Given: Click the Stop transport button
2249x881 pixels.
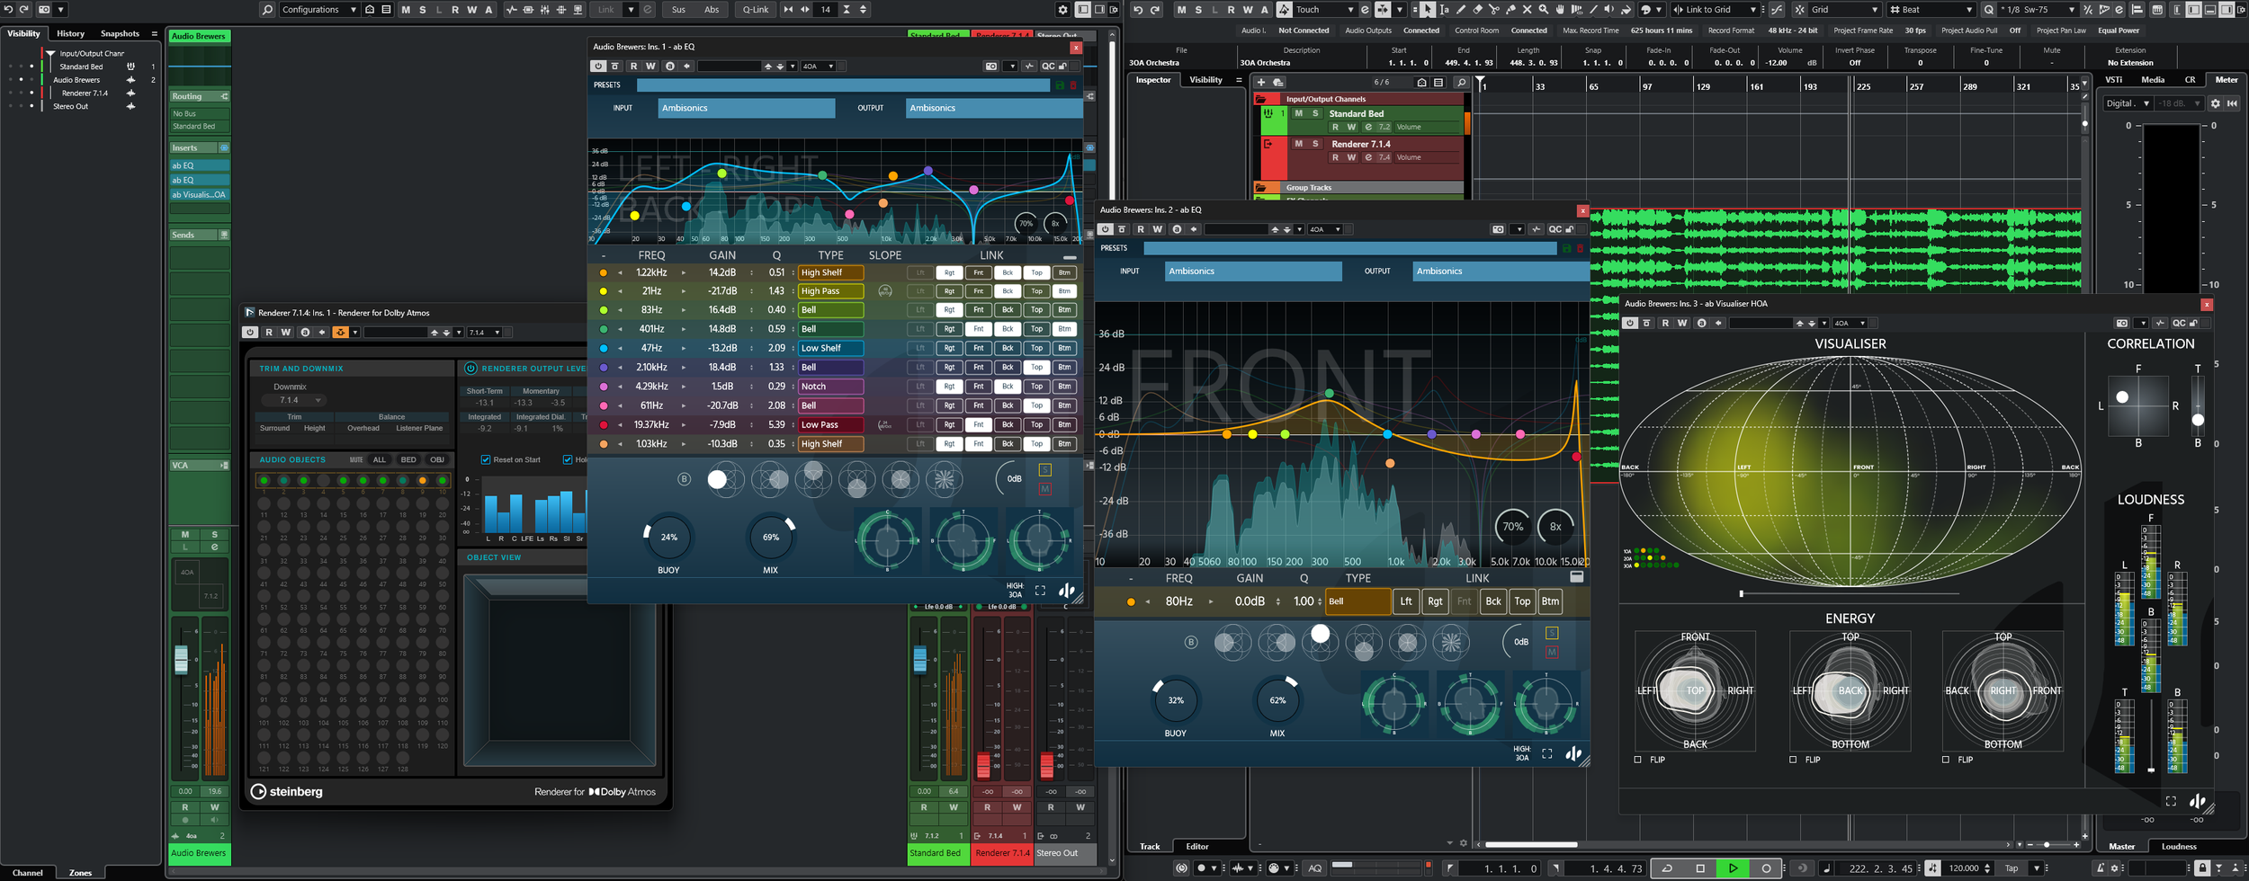Looking at the screenshot, I should pos(1700,868).
